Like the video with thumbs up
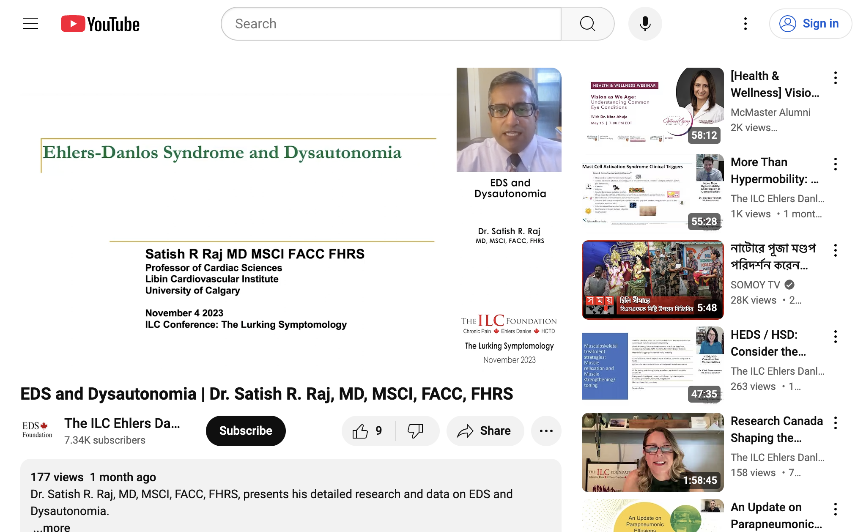 [368, 431]
